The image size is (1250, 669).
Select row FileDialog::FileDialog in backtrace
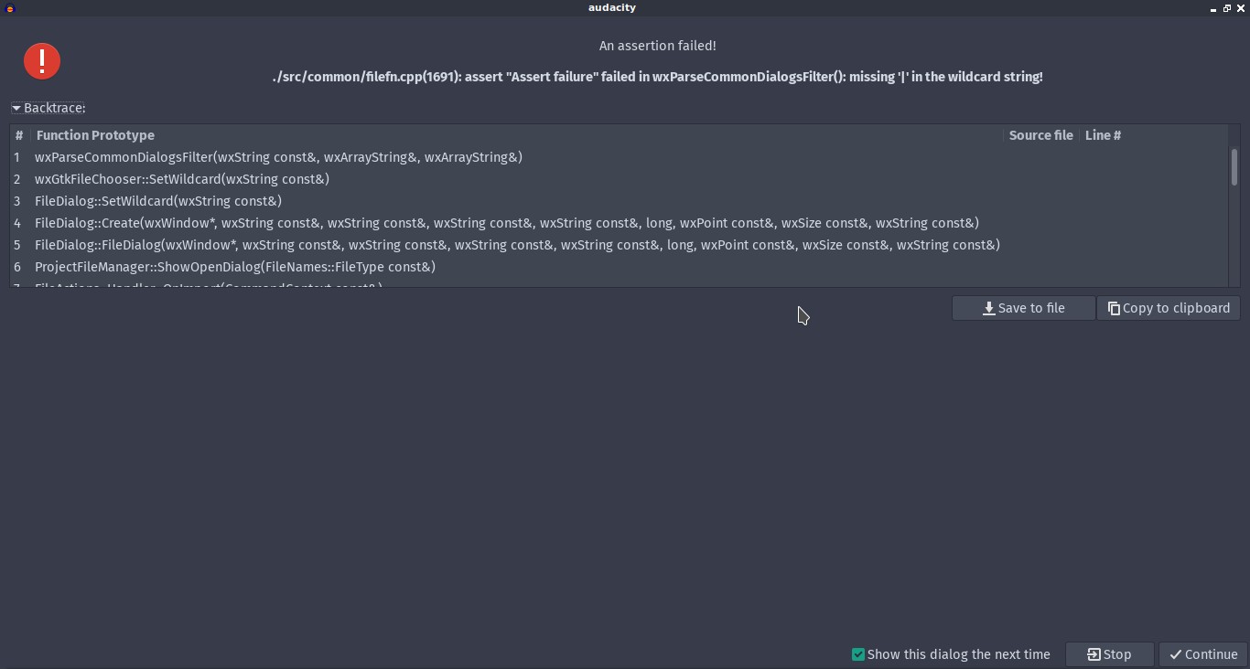[619, 245]
